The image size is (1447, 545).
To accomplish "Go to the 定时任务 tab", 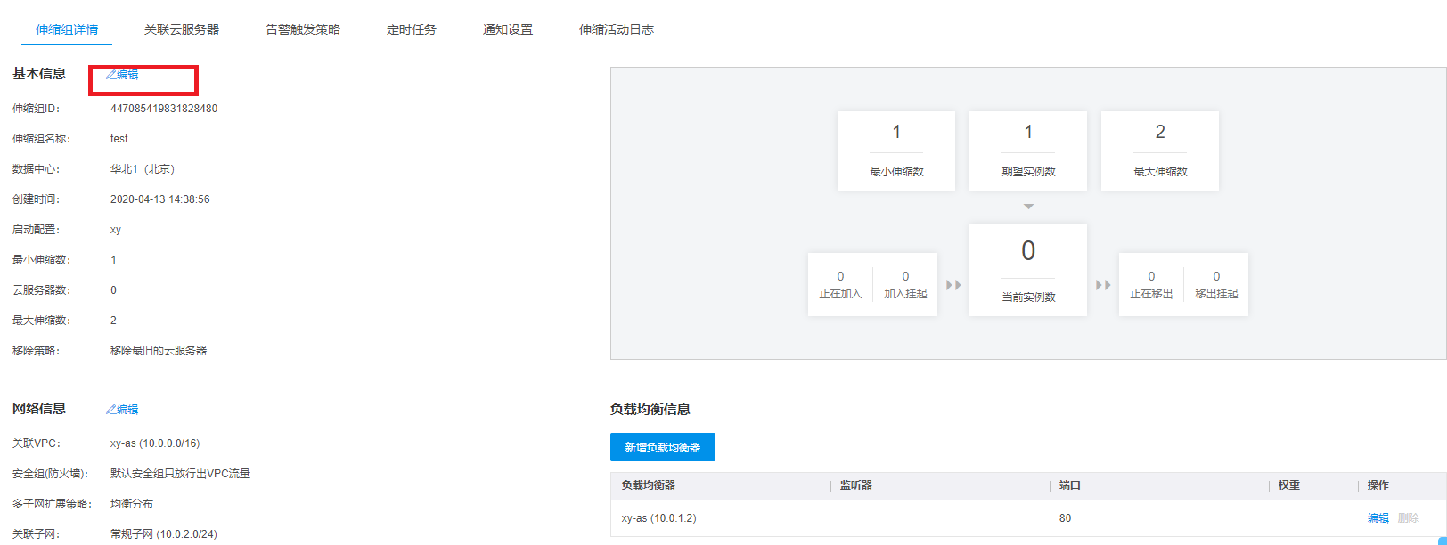I will (x=412, y=29).
